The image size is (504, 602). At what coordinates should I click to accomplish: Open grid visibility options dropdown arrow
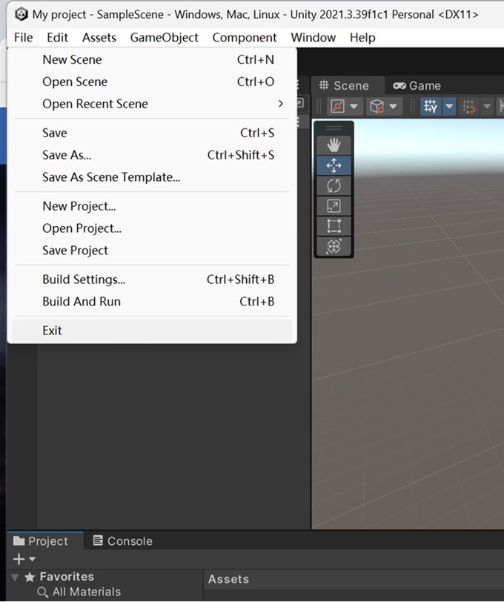[x=449, y=106]
